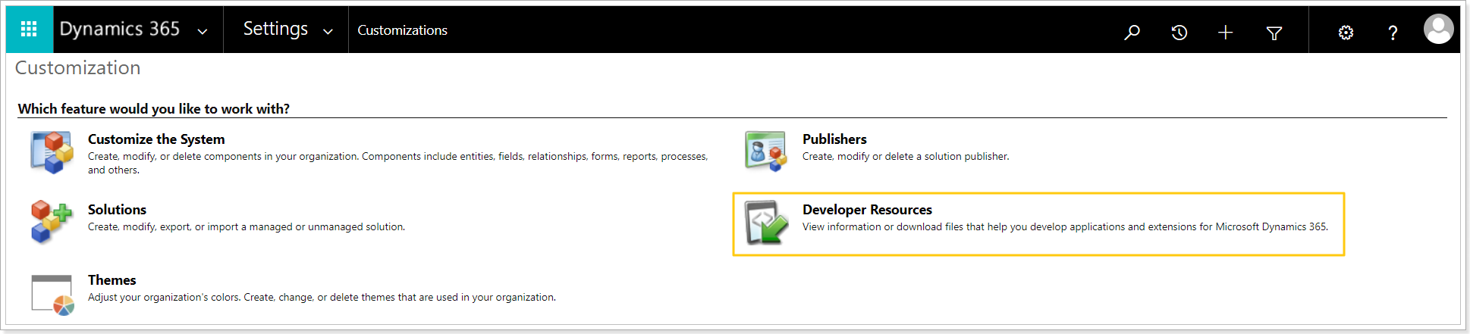Click the Publishers icon

766,151
